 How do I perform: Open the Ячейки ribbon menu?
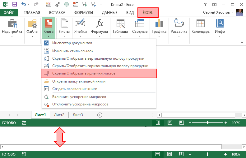81,28
